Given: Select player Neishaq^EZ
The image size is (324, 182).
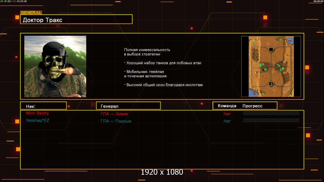Looking at the screenshot, I should click(38, 120).
